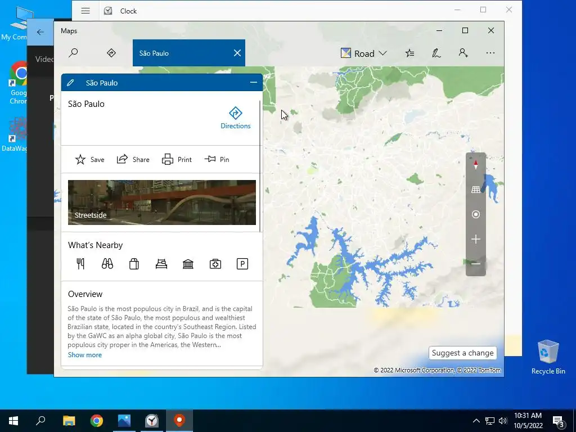Open the Clock window hamburger menu
The width and height of the screenshot is (576, 432).
click(x=85, y=11)
